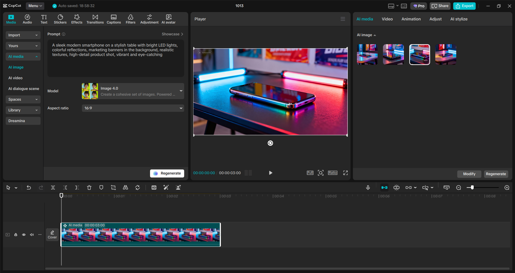Open the Filters panel
Image resolution: width=515 pixels, height=273 pixels.
pyautogui.click(x=130, y=19)
